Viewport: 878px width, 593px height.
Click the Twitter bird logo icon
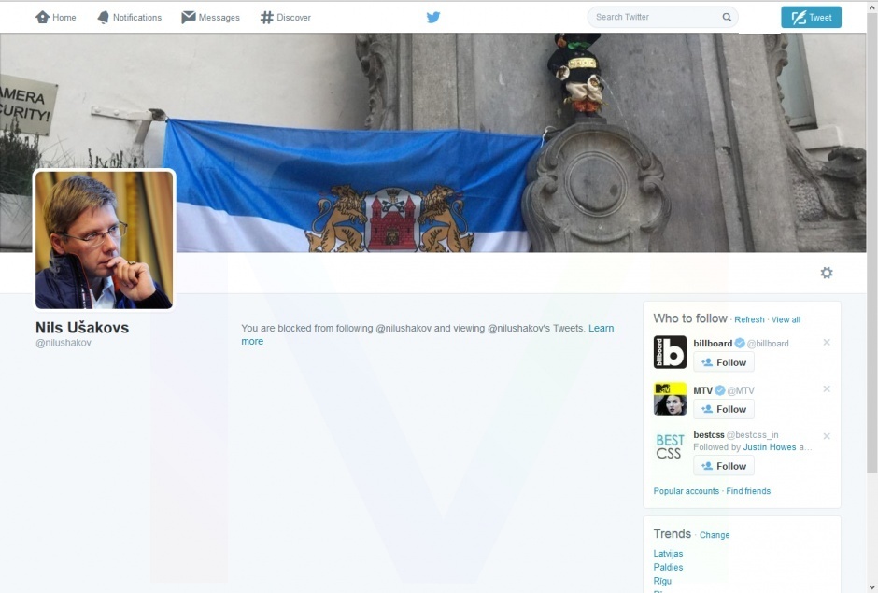point(433,17)
